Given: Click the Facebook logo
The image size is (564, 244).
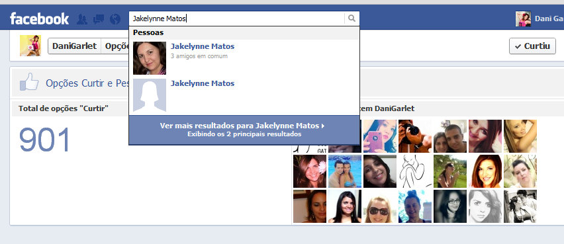Looking at the screenshot, I should pyautogui.click(x=40, y=19).
